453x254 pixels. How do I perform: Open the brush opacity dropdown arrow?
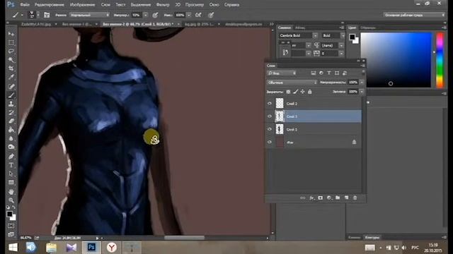(x=146, y=15)
